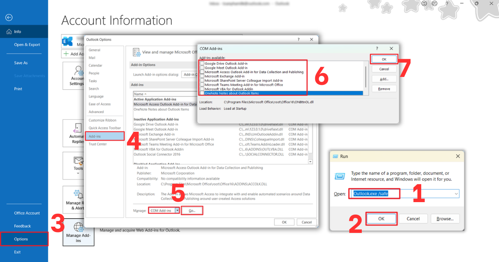
Task: Select Mail in Outlook Options sidebar
Action: (x=92, y=58)
